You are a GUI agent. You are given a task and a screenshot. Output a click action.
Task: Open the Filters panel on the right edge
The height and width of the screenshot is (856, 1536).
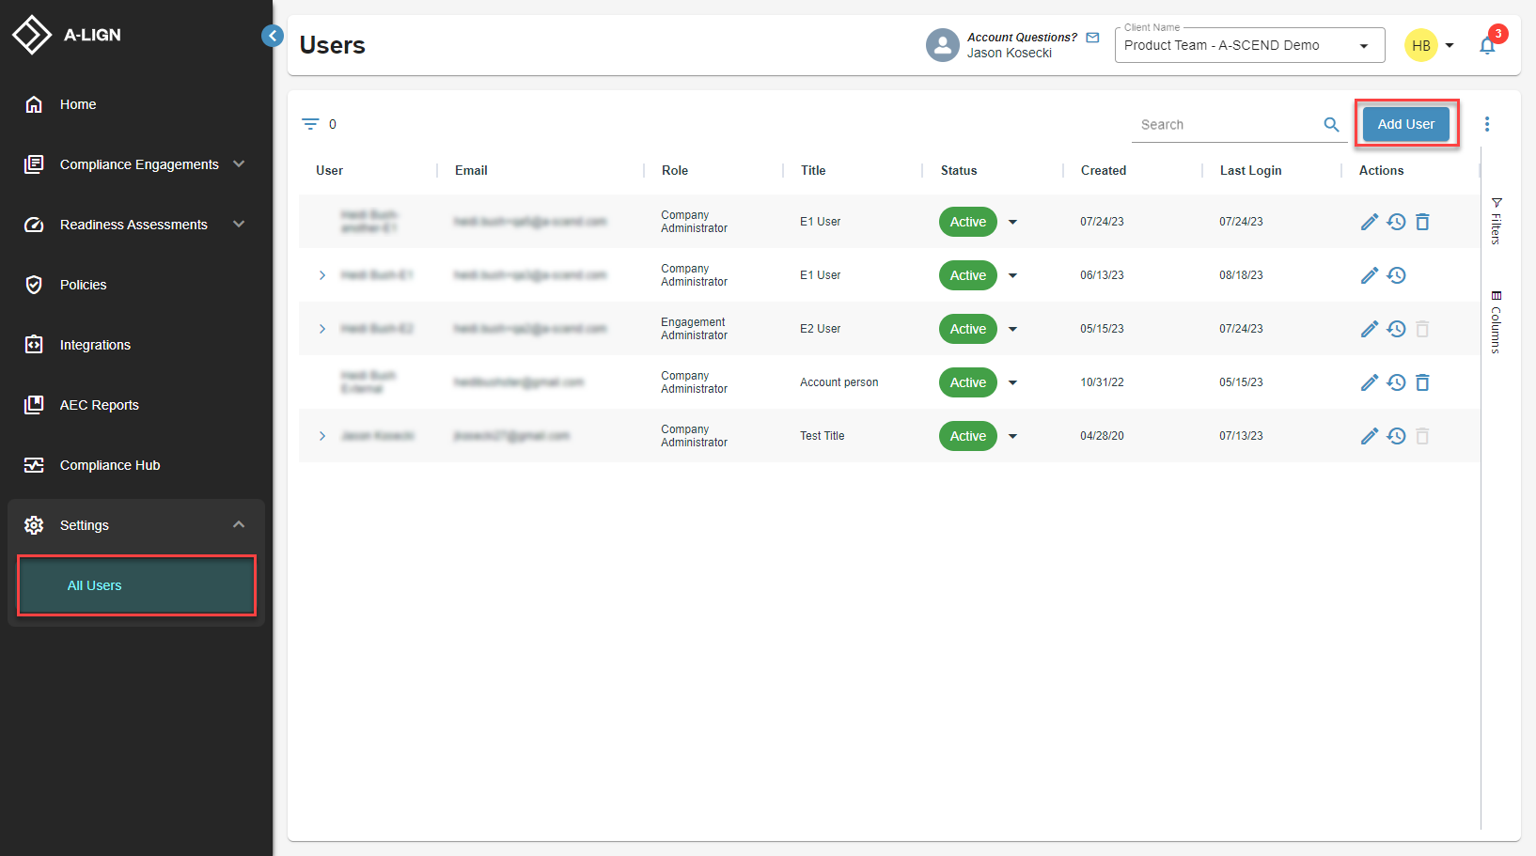1496,218
